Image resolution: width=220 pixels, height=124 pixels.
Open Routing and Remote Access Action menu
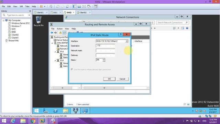pyautogui.click(x=59, y=29)
